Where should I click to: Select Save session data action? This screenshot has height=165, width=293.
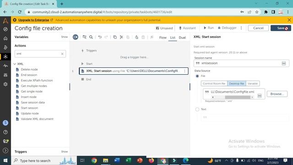33,103
